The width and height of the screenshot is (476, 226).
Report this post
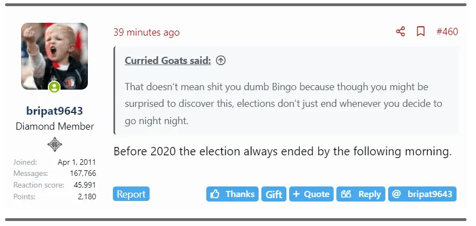(131, 194)
